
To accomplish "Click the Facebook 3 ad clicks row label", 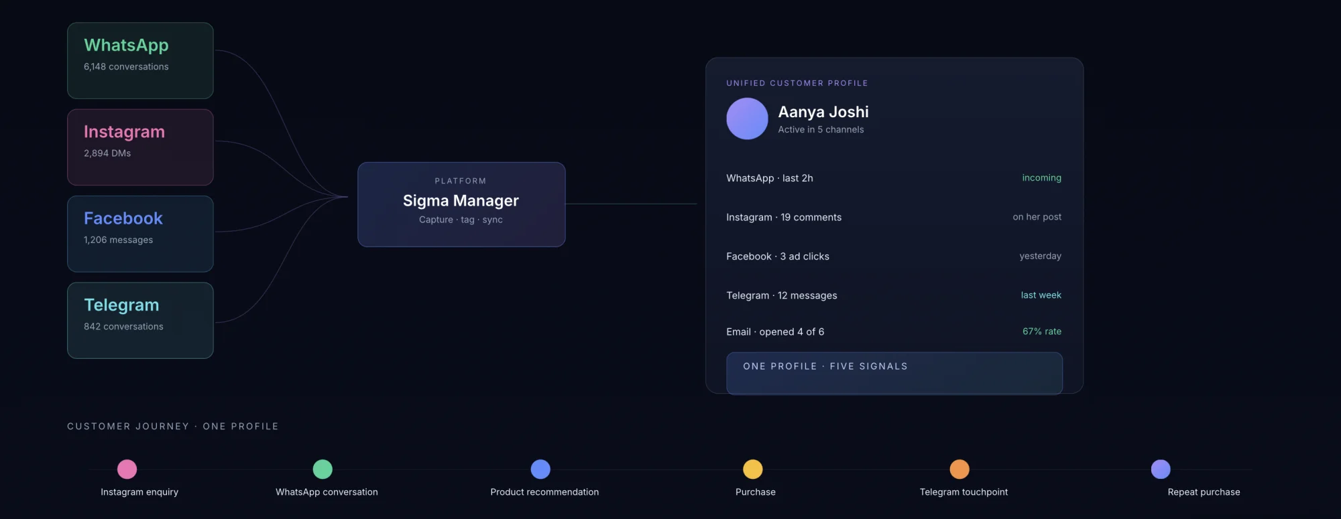I will (778, 256).
